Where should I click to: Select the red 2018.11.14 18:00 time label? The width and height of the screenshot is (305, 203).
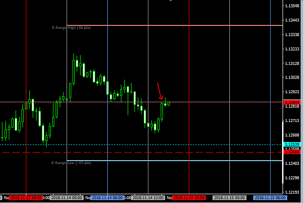[189, 198]
